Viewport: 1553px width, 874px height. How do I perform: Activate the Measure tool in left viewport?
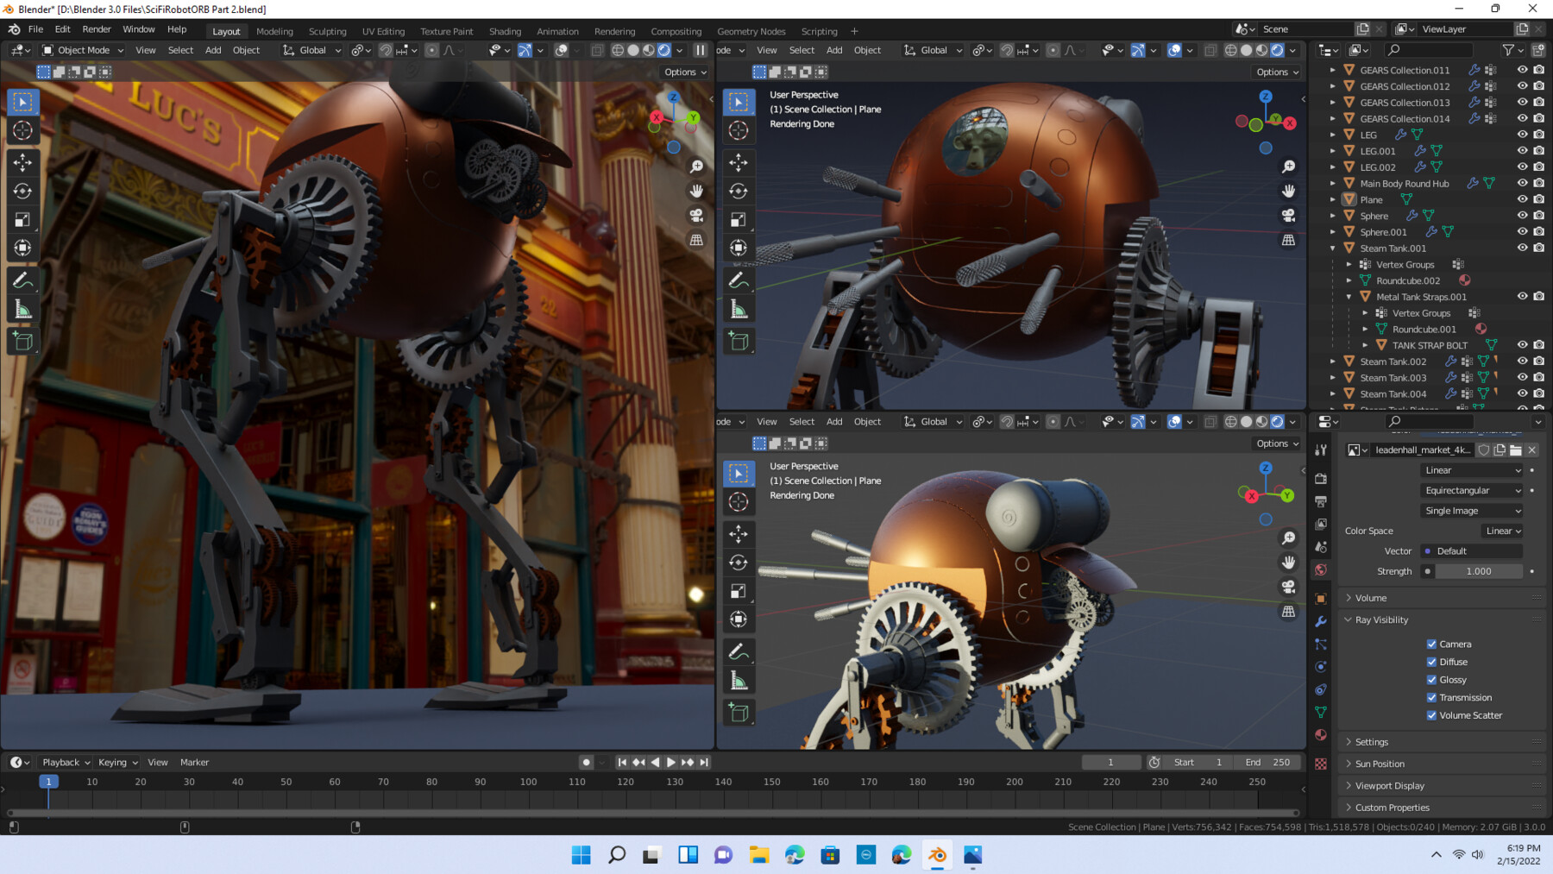(x=23, y=310)
